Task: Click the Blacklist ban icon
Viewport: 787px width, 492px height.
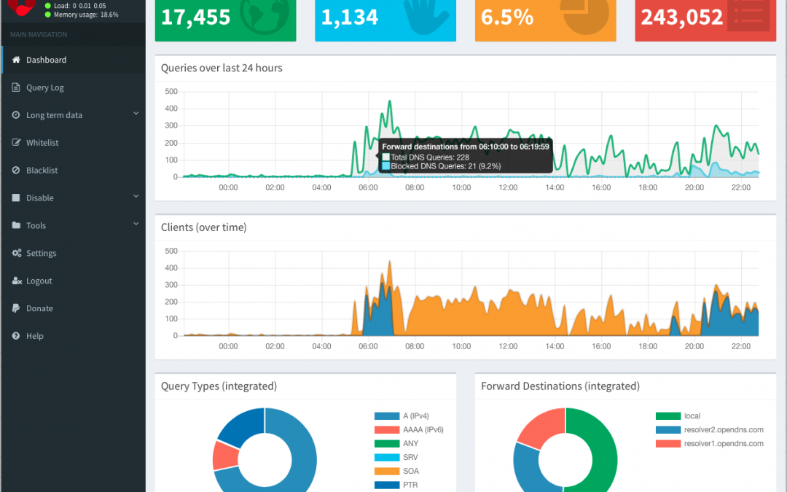Action: tap(16, 170)
